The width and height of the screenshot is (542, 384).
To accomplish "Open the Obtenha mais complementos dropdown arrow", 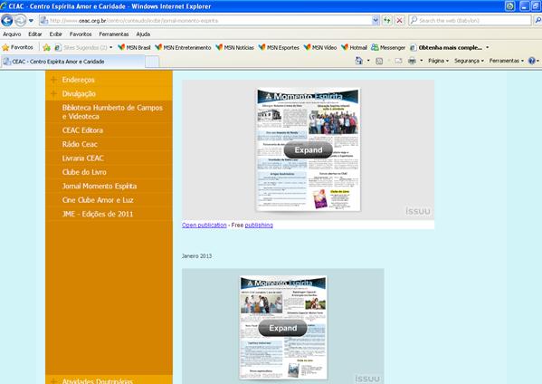I will tap(488, 47).
